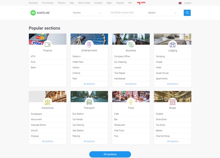Select the Food ice cream icon
220x158 pixels.
131,102
